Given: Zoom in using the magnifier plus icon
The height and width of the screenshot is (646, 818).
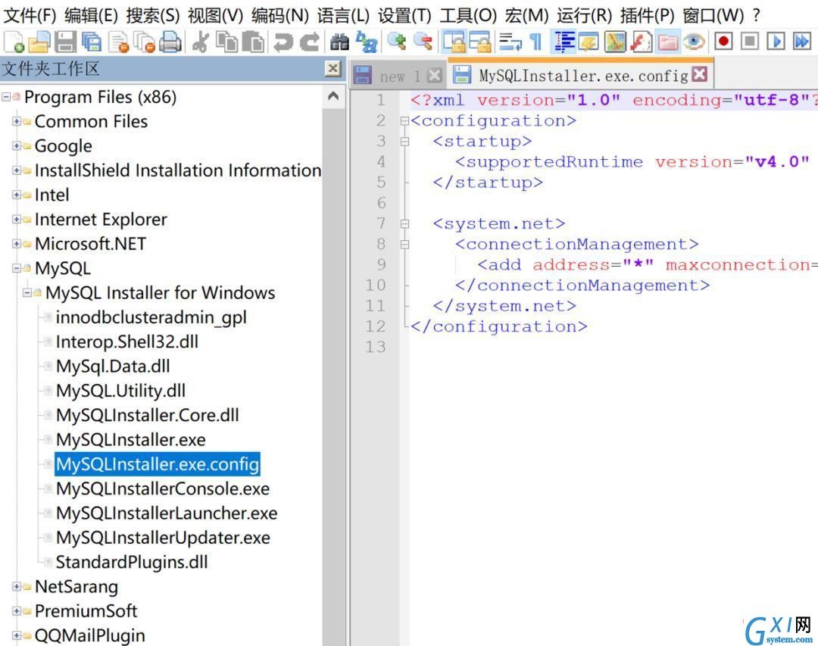Looking at the screenshot, I should coord(397,42).
